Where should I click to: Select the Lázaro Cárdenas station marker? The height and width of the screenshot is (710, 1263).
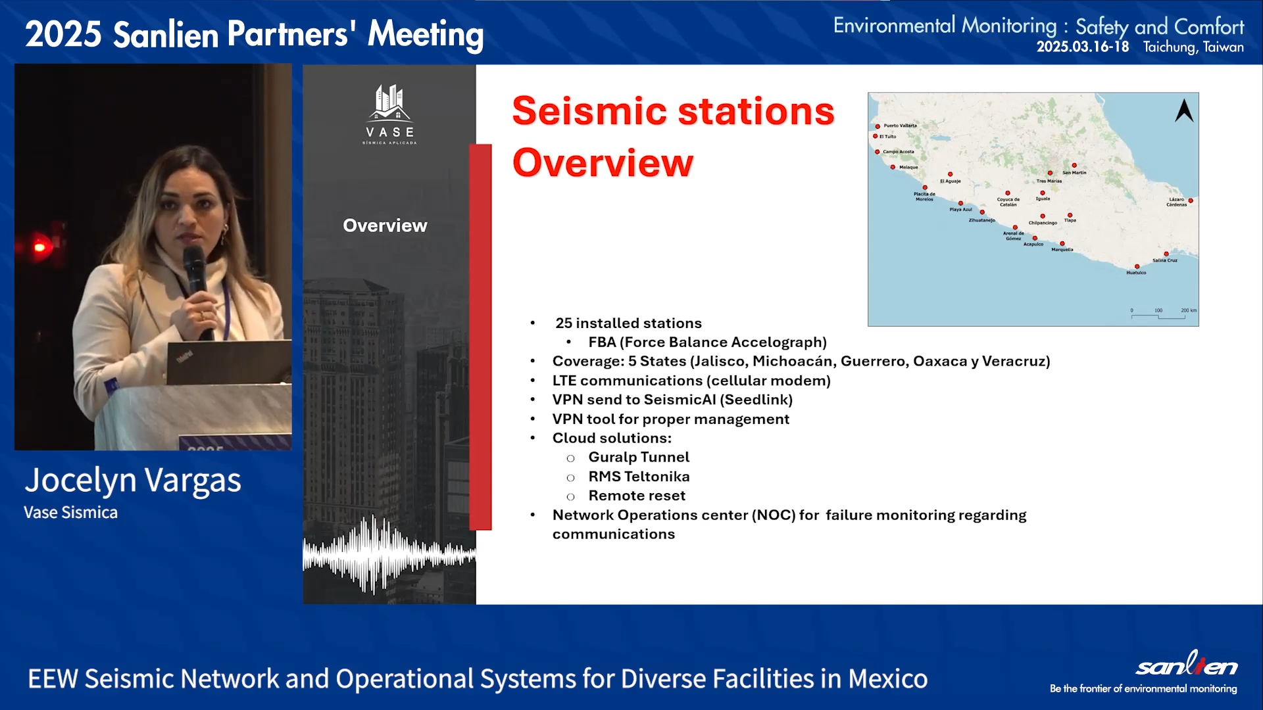(x=1191, y=201)
